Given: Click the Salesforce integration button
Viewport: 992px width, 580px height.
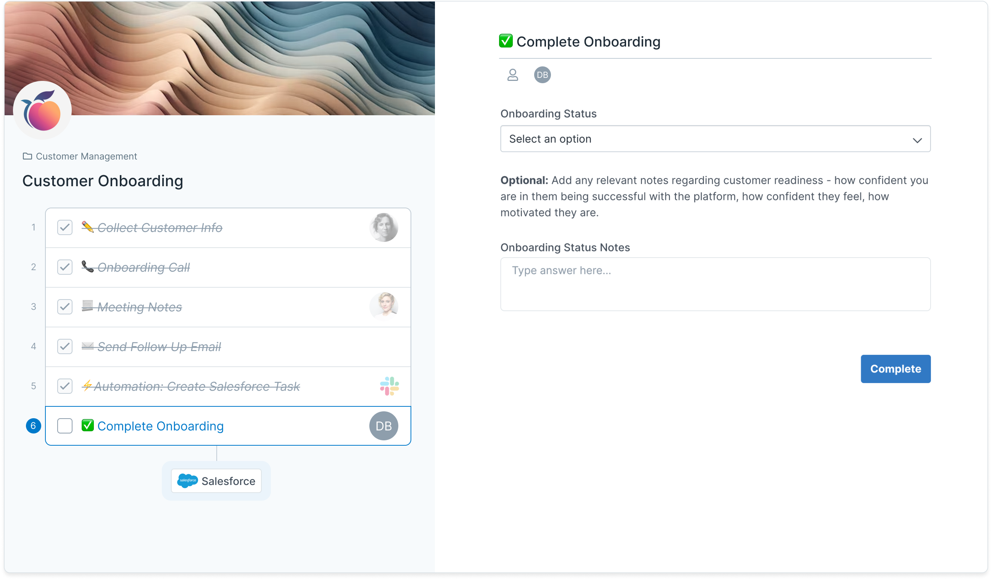Looking at the screenshot, I should 216,481.
